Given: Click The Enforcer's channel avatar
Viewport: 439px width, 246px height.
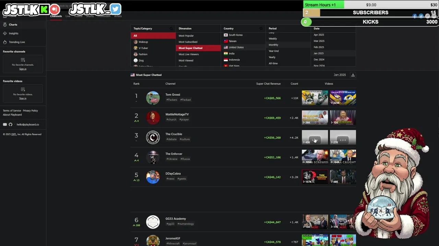Looking at the screenshot, I should coord(153,157).
